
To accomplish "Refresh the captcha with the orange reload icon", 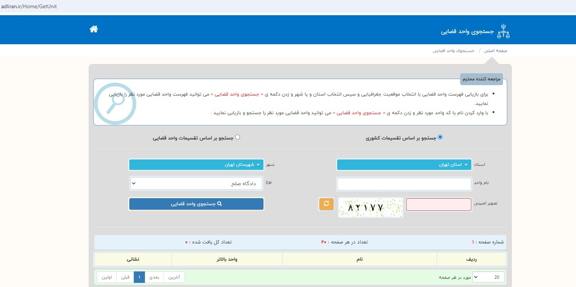I will (x=326, y=204).
